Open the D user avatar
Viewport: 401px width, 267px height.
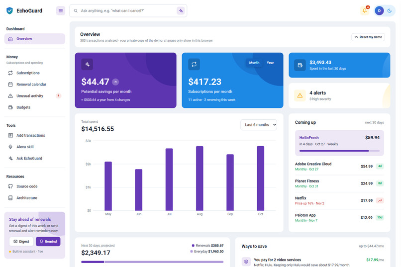379,11
